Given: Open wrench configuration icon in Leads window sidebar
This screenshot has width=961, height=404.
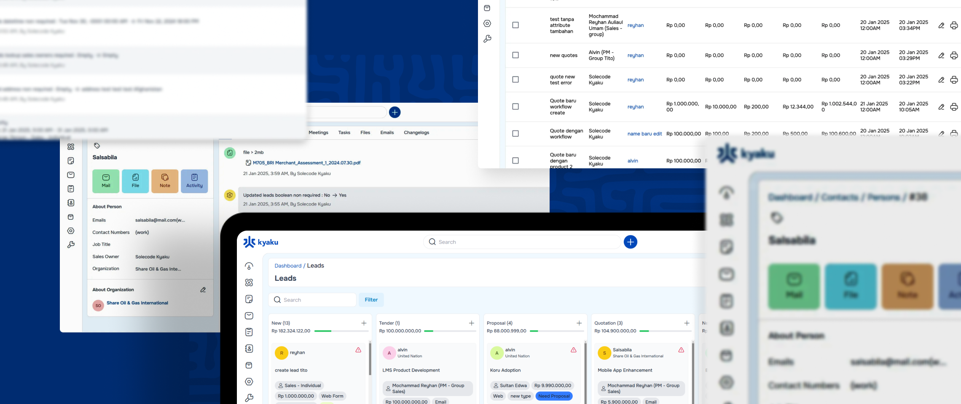Looking at the screenshot, I should [249, 398].
